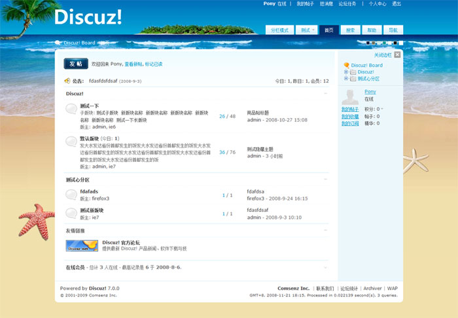Collapse the 友情链接 section

click(x=326, y=230)
